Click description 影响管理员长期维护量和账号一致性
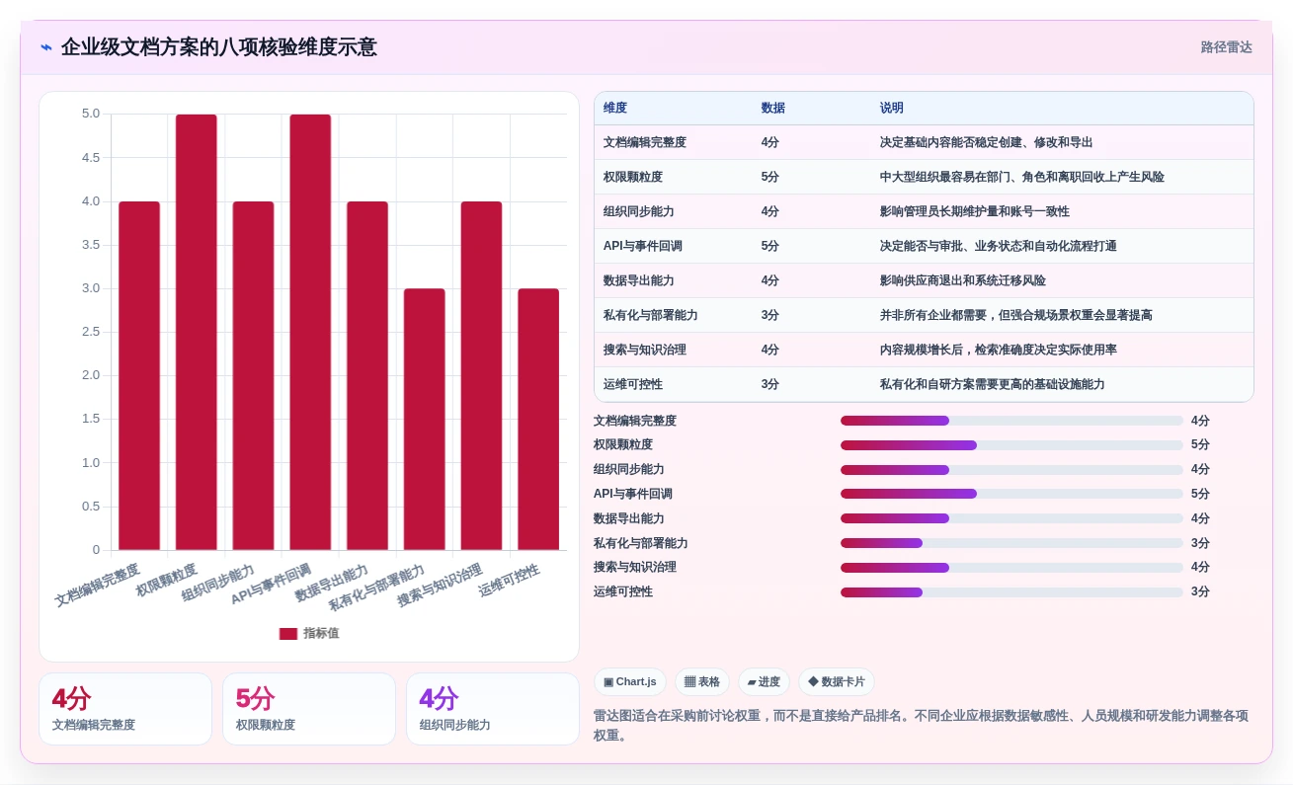Image resolution: width=1293 pixels, height=785 pixels. pos(975,211)
